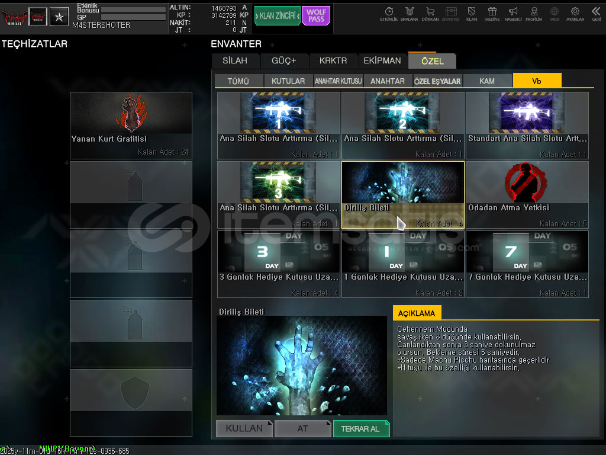Screen dimensions: 606x455
Task: Switch to the EKİPMAN tab
Action: pos(382,61)
